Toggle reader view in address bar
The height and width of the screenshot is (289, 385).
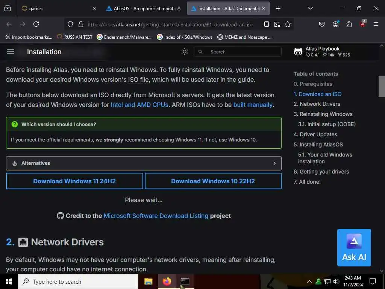tap(267, 24)
